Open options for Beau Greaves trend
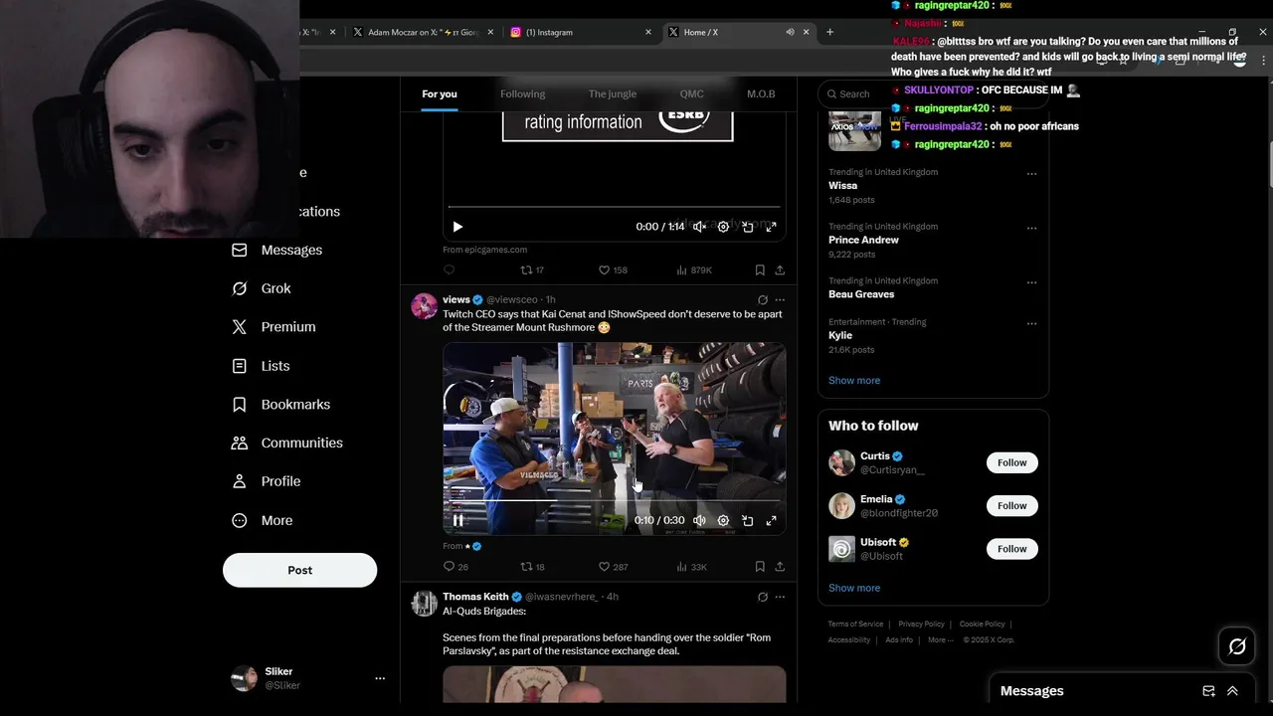The image size is (1273, 716). pos(1031,282)
